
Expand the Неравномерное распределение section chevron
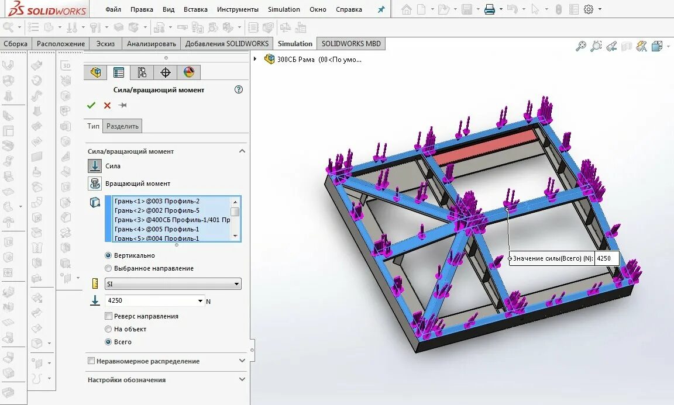pyautogui.click(x=242, y=361)
